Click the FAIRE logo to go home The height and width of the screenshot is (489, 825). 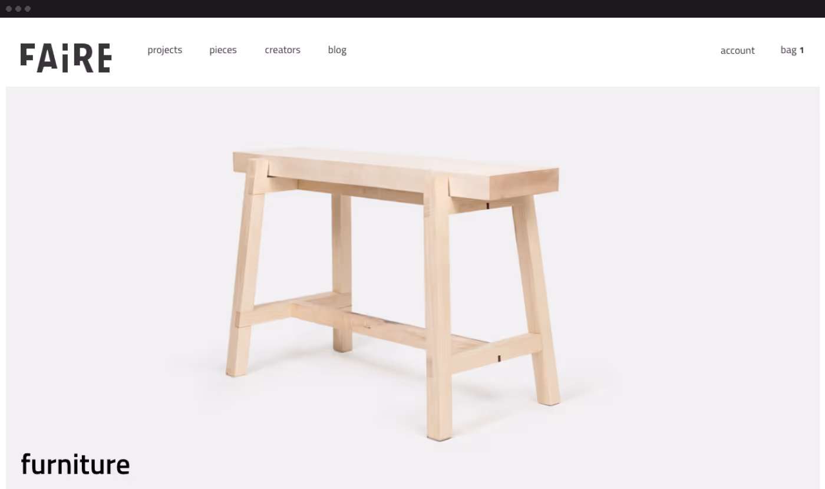66,58
